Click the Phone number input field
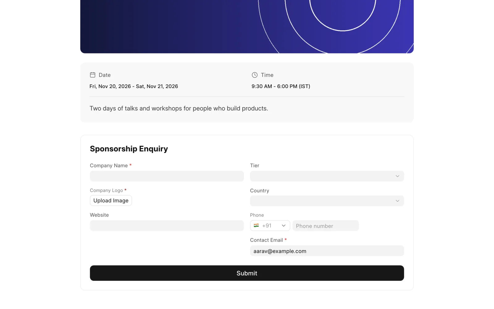The image size is (494, 309). click(x=325, y=226)
